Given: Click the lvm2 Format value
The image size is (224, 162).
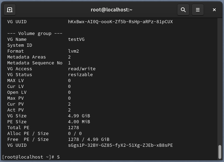Looking at the screenshot, I should (74, 51).
